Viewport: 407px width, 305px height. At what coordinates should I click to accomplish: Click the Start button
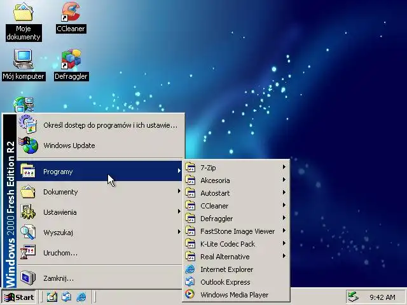(x=19, y=297)
